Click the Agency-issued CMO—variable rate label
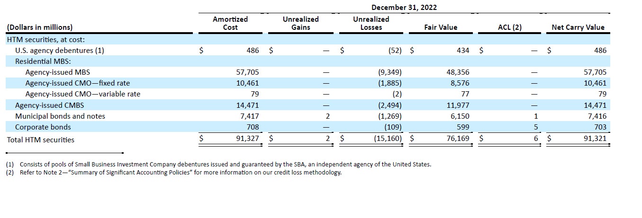 (x=83, y=94)
